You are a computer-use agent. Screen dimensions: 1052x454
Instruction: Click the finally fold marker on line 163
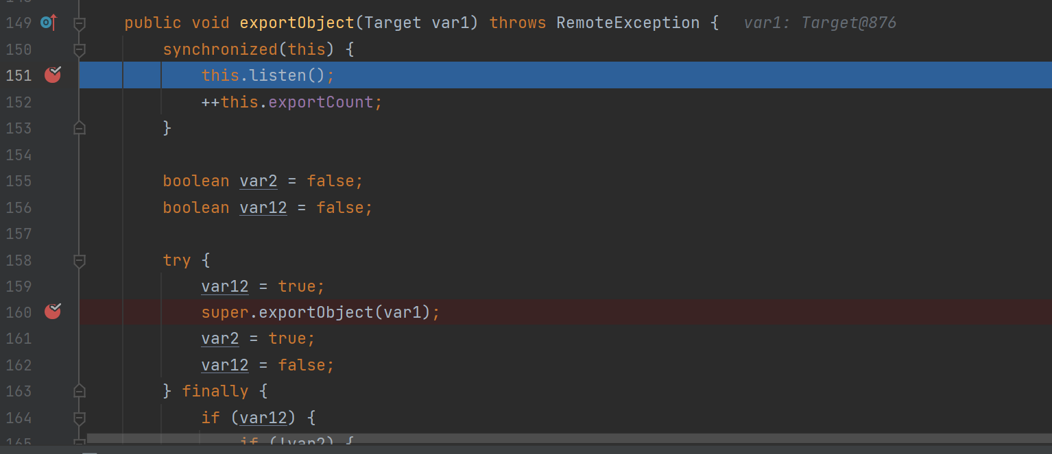[x=80, y=391]
